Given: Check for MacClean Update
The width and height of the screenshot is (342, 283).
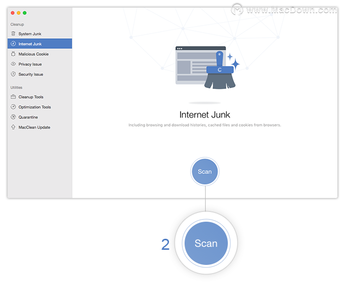Looking at the screenshot, I should pyautogui.click(x=40, y=127).
